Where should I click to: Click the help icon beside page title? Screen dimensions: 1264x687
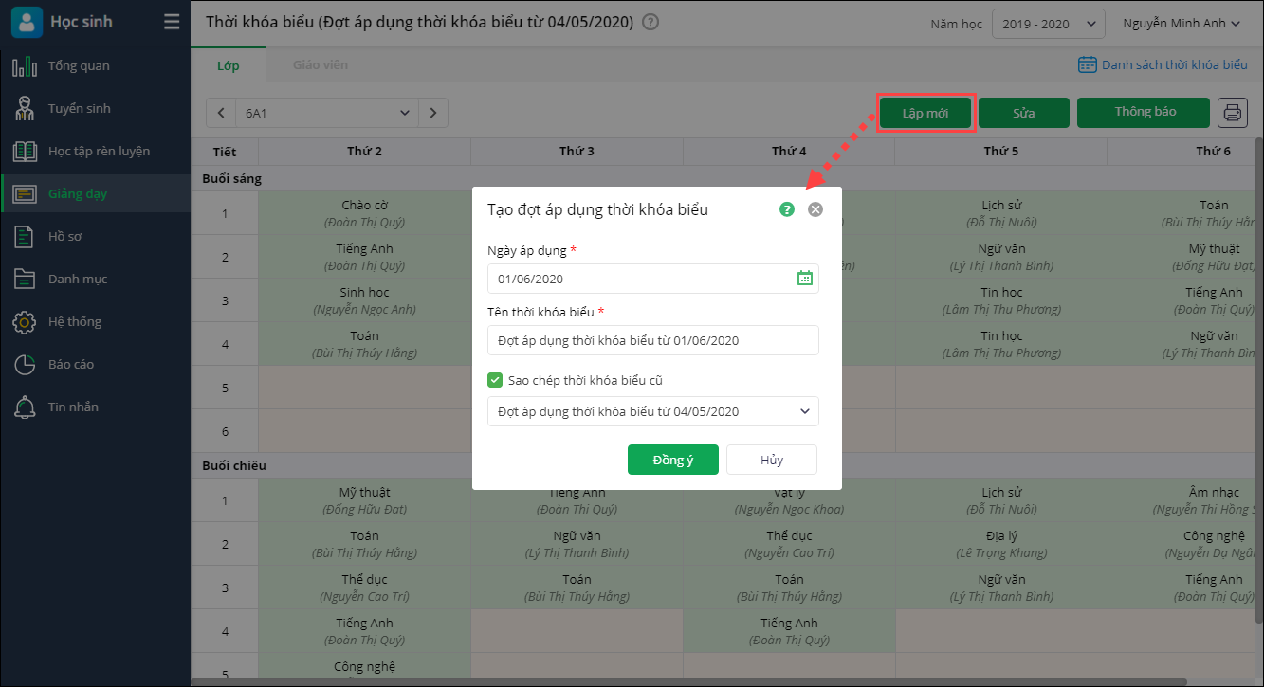[x=650, y=22]
